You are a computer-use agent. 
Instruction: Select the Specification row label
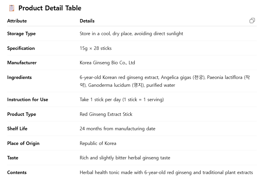(21, 48)
